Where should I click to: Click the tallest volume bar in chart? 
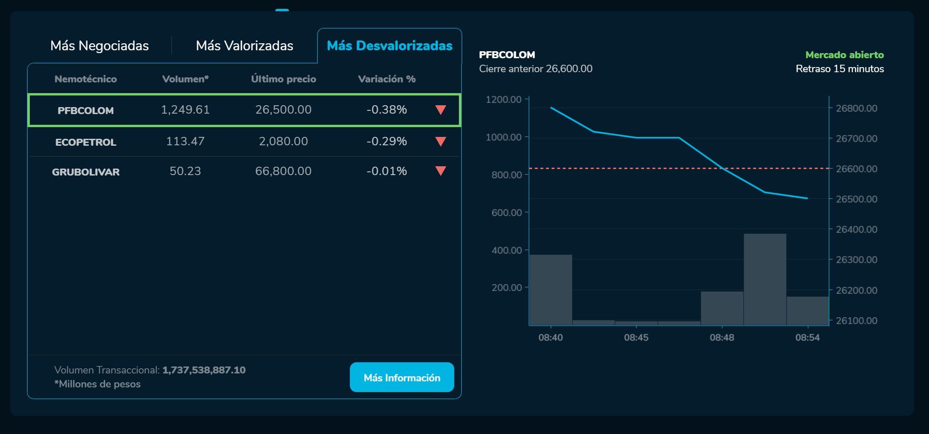[x=765, y=279]
